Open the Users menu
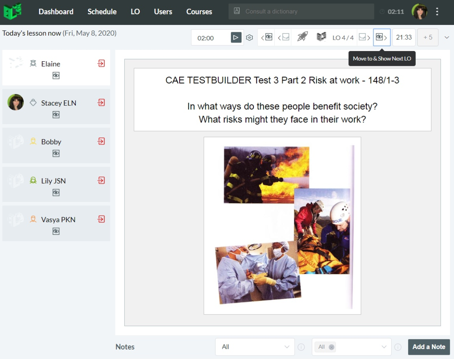 (x=163, y=11)
